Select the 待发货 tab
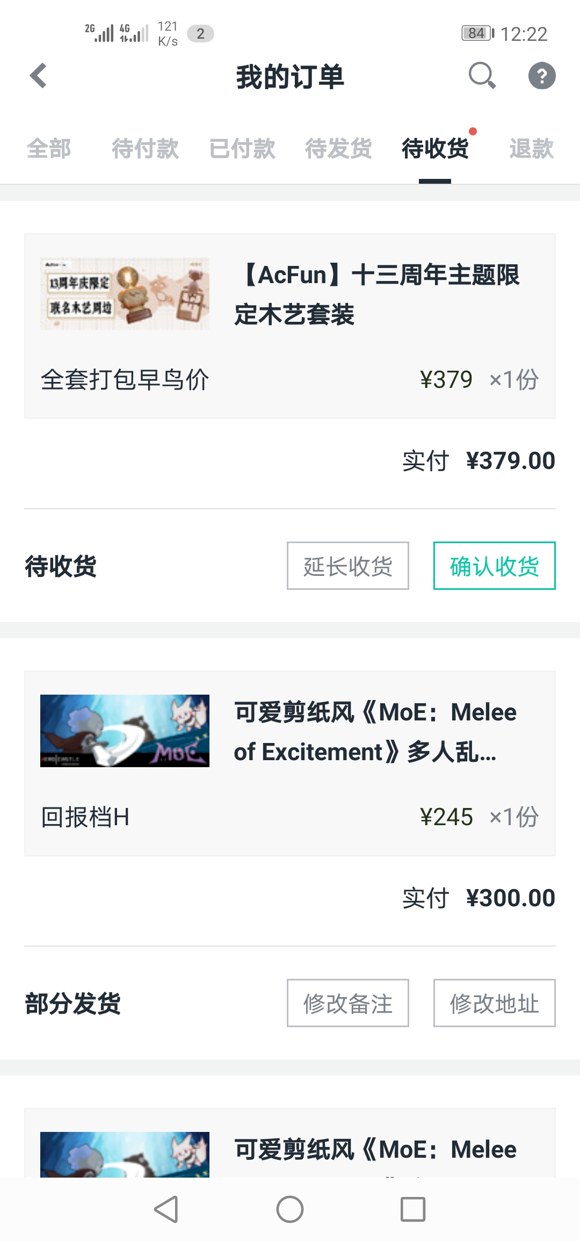 (338, 149)
